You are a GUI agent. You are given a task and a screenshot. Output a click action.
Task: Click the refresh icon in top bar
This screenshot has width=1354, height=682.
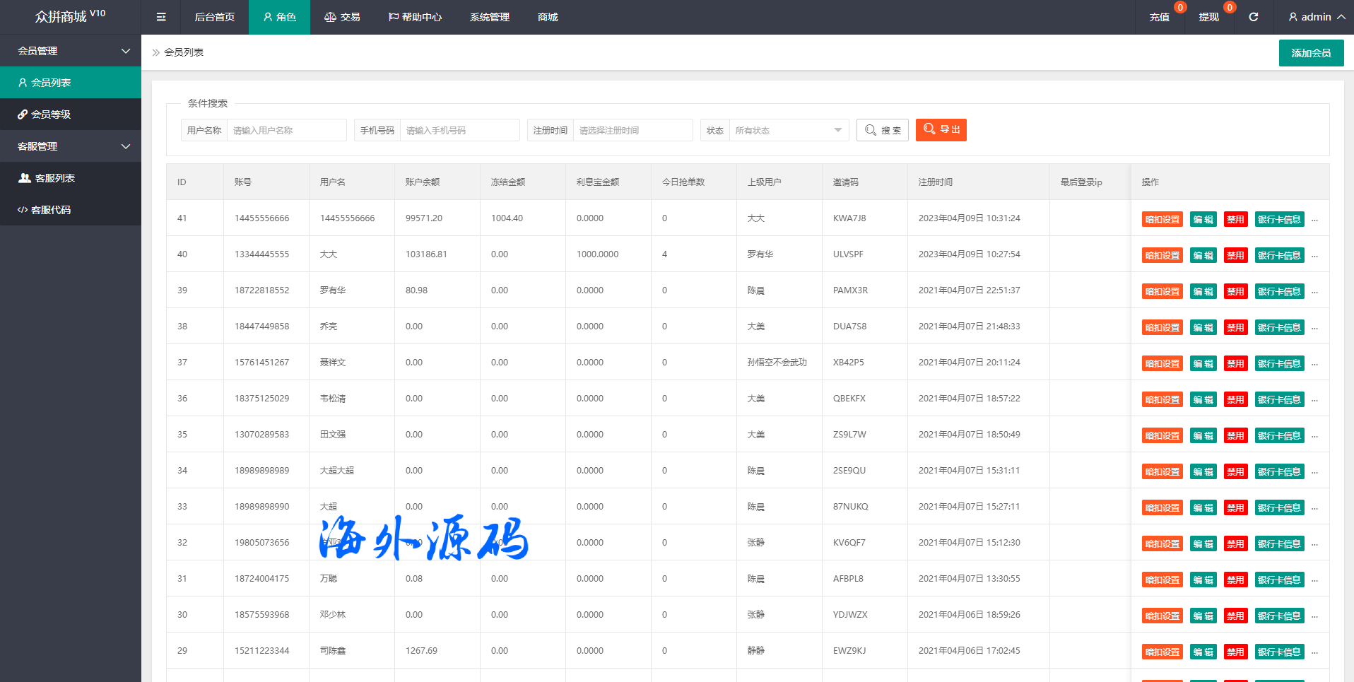pos(1253,17)
